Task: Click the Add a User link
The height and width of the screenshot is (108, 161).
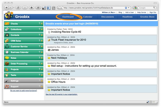Action: pos(129,12)
